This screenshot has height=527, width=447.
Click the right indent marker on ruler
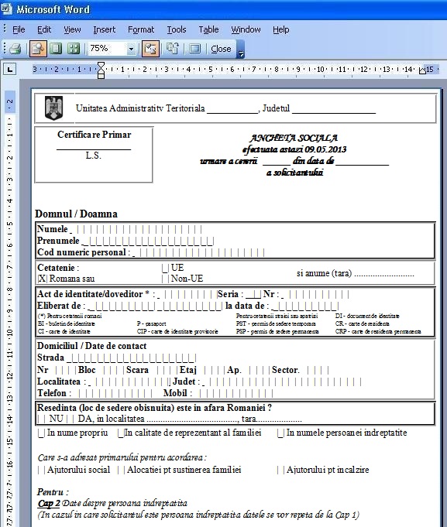pyautogui.click(x=422, y=70)
